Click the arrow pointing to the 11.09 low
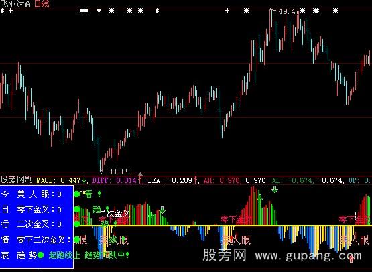 [x=105, y=171]
